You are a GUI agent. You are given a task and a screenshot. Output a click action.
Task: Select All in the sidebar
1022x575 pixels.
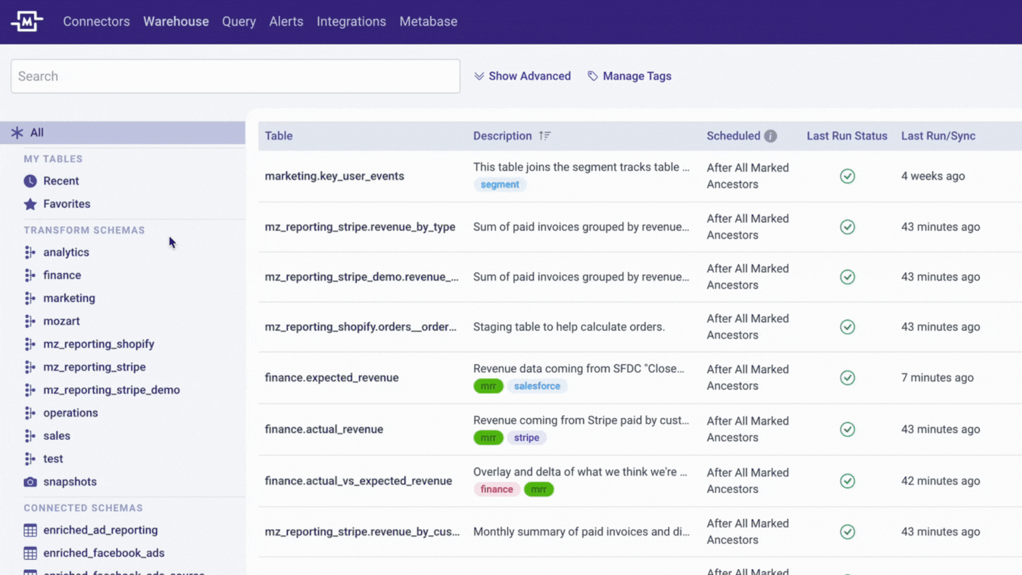[122, 132]
